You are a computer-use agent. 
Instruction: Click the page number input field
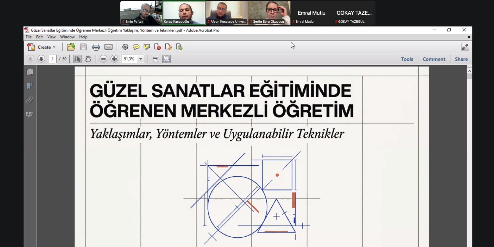pos(52,59)
